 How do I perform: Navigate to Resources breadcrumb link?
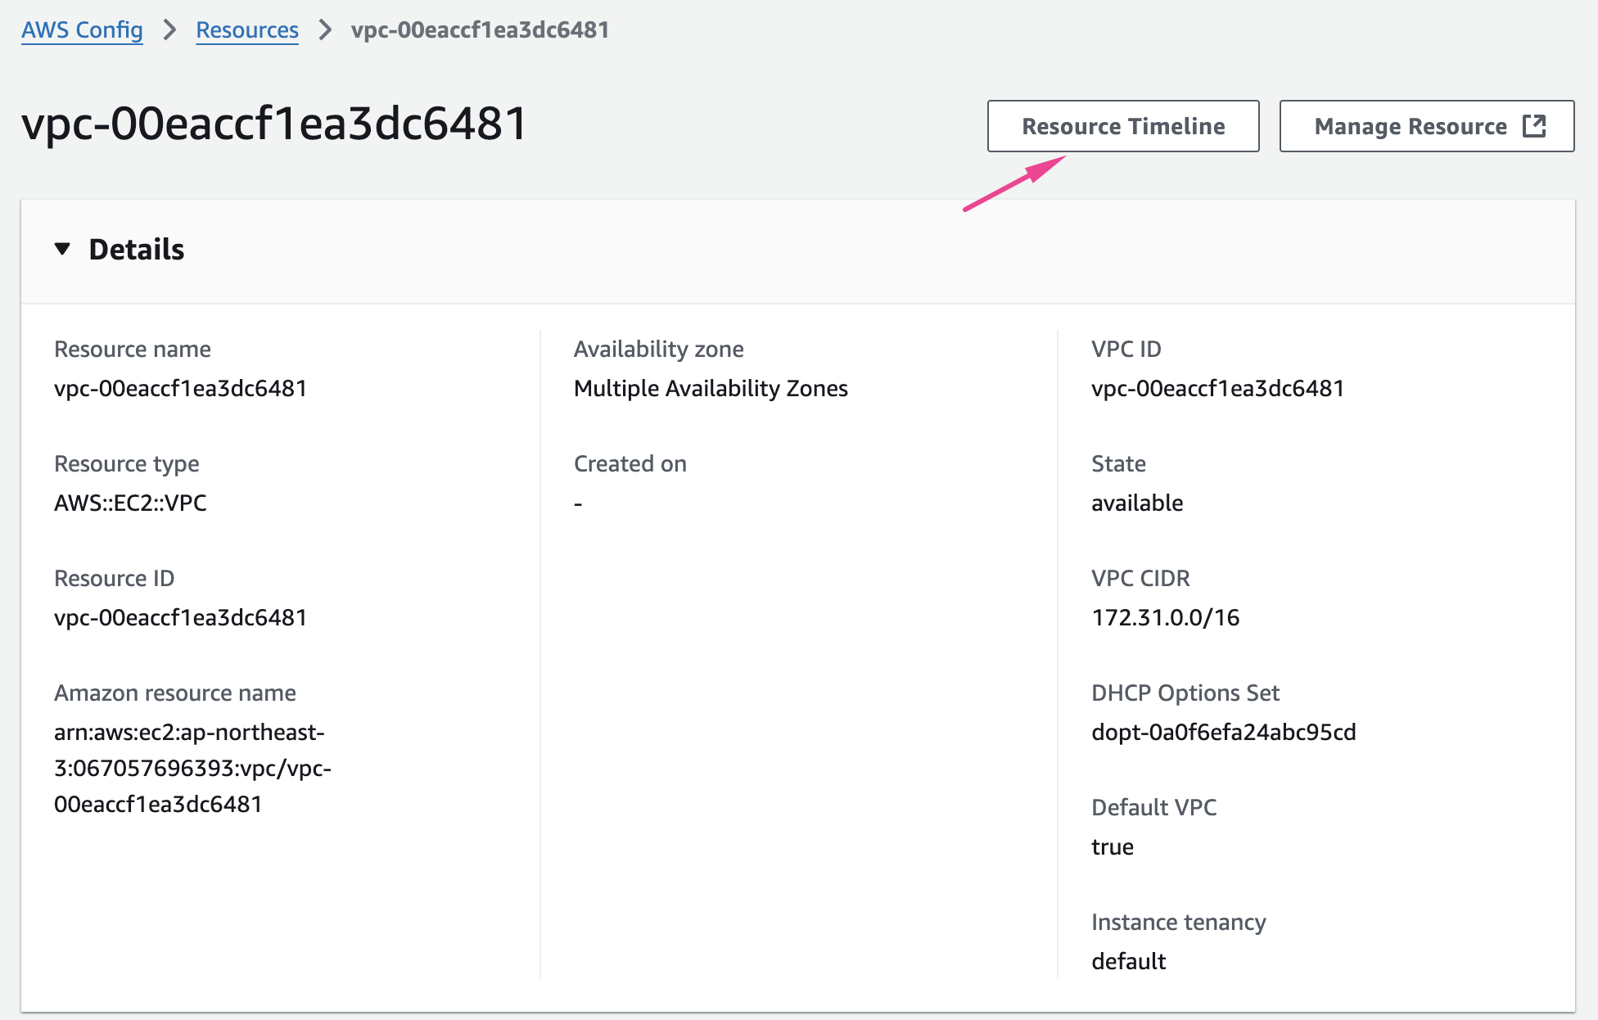[247, 30]
